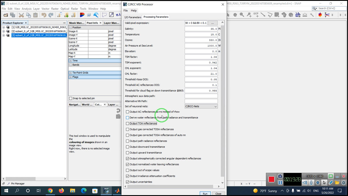
Task: Click the Open Product folder icon
Action: (x=5, y=15)
